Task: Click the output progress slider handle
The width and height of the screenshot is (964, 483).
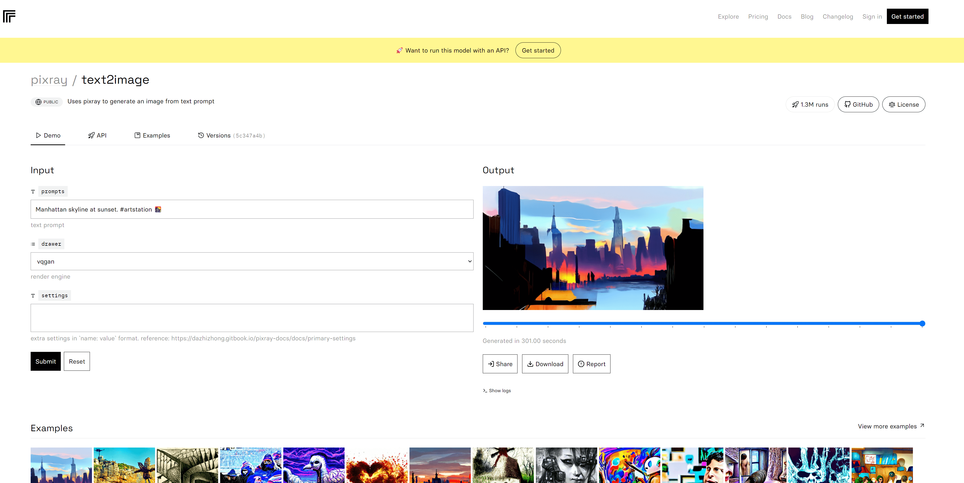Action: pos(922,323)
